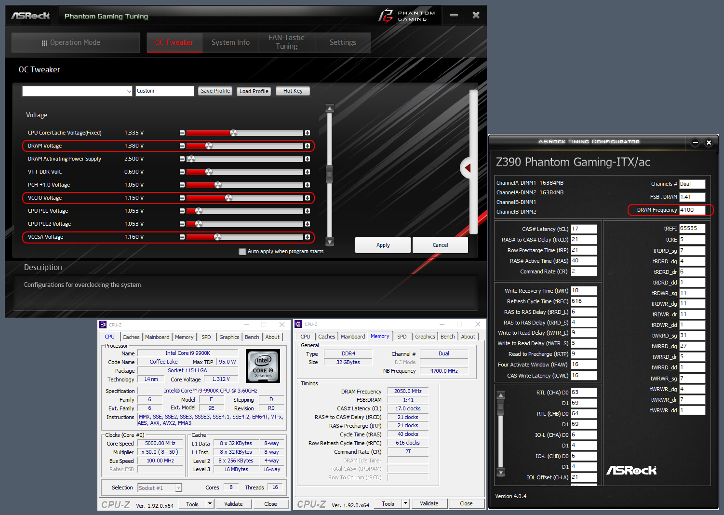The width and height of the screenshot is (724, 515).
Task: Raise CPU PLL Voltage
Action: click(x=308, y=211)
